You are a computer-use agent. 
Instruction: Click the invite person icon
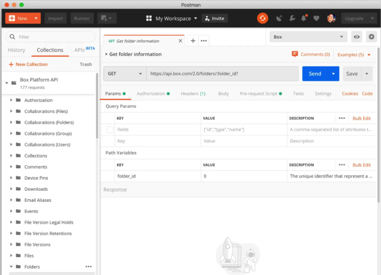tap(207, 19)
